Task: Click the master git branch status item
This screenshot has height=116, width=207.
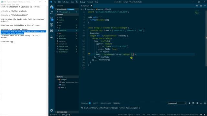Action: click(x=53, y=115)
